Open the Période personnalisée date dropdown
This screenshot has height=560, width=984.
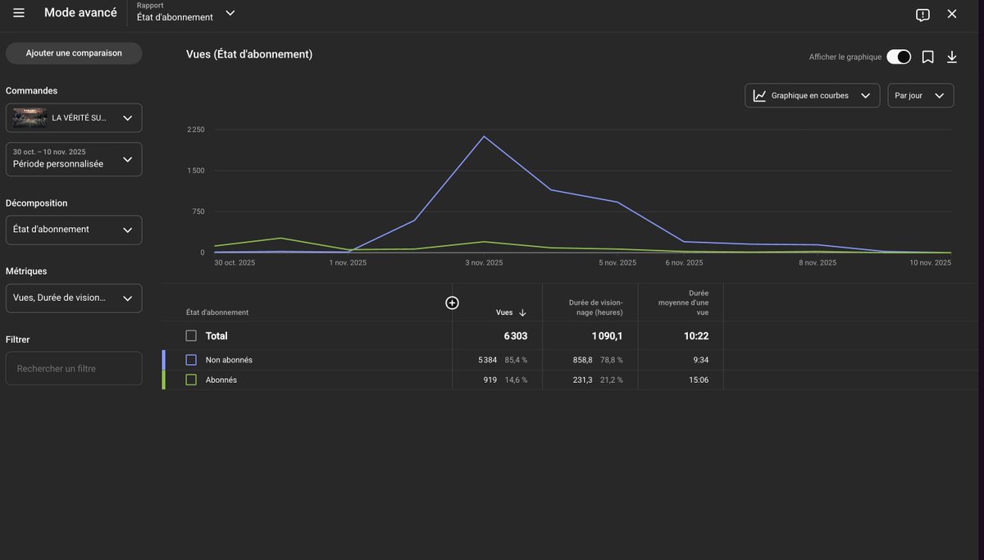tap(74, 159)
